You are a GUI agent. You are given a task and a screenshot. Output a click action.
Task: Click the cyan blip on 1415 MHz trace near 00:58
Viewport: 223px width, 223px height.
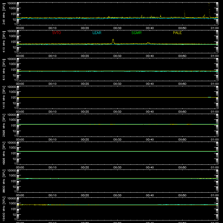pos(209,97)
